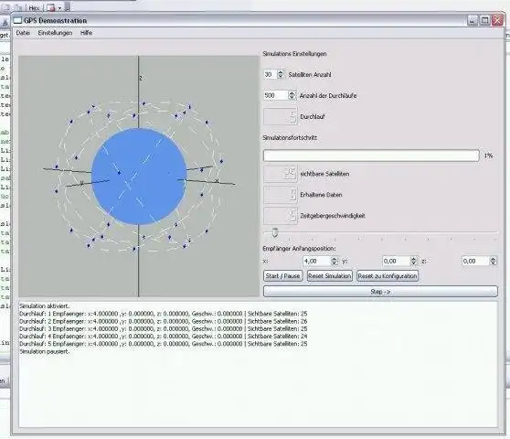
Task: Click the sichtbare Satelliten LCD display
Action: [280, 174]
